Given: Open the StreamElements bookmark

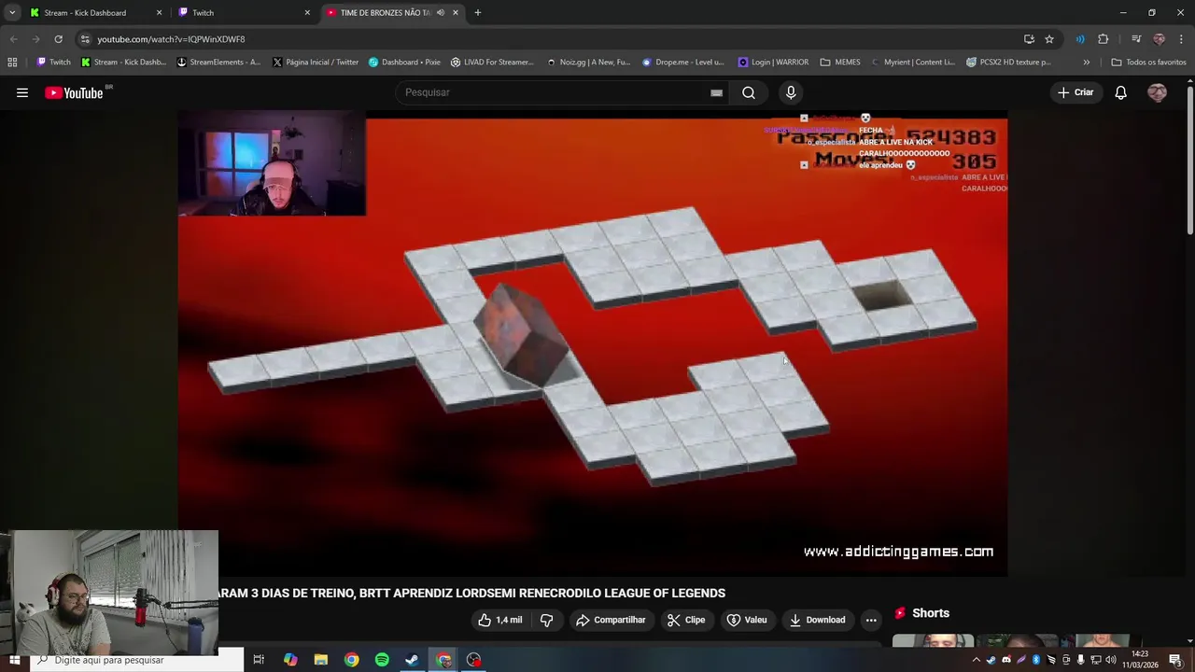Looking at the screenshot, I should point(219,63).
